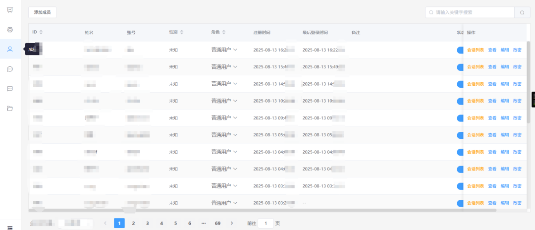
Task: Toggle status switch for 14:5 registered row
Action: (x=460, y=84)
